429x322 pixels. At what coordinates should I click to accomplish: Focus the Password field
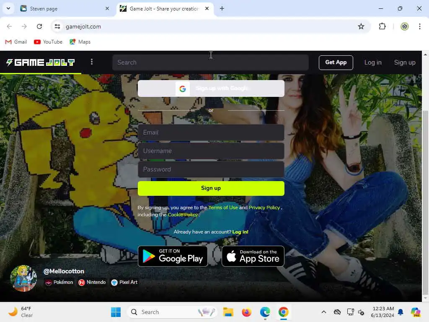211,169
